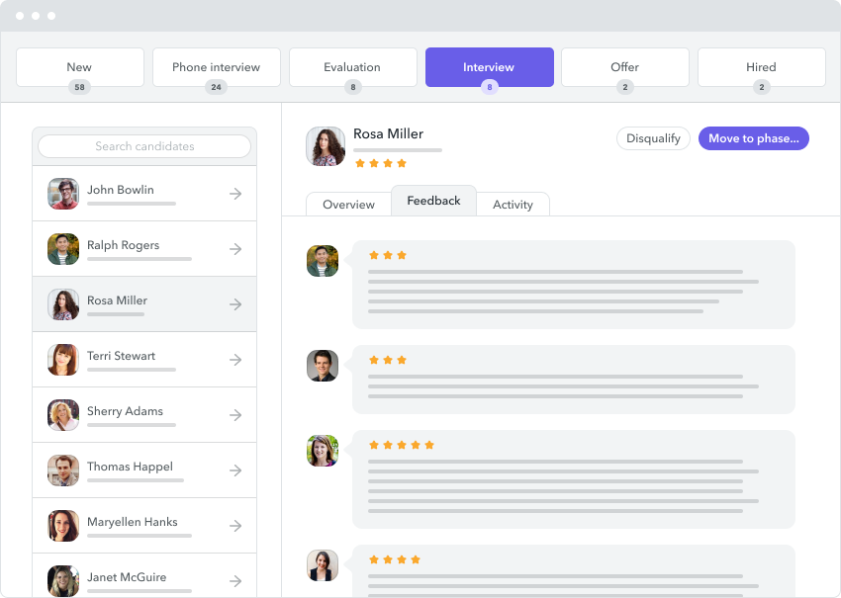Screen dimensions: 841x598
Task: Open Sherry Adams via arrow icon
Action: [x=235, y=415]
